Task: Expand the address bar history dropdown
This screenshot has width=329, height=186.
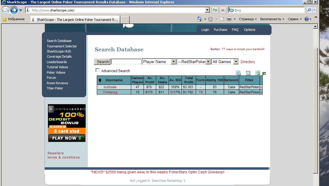Action: point(207,10)
